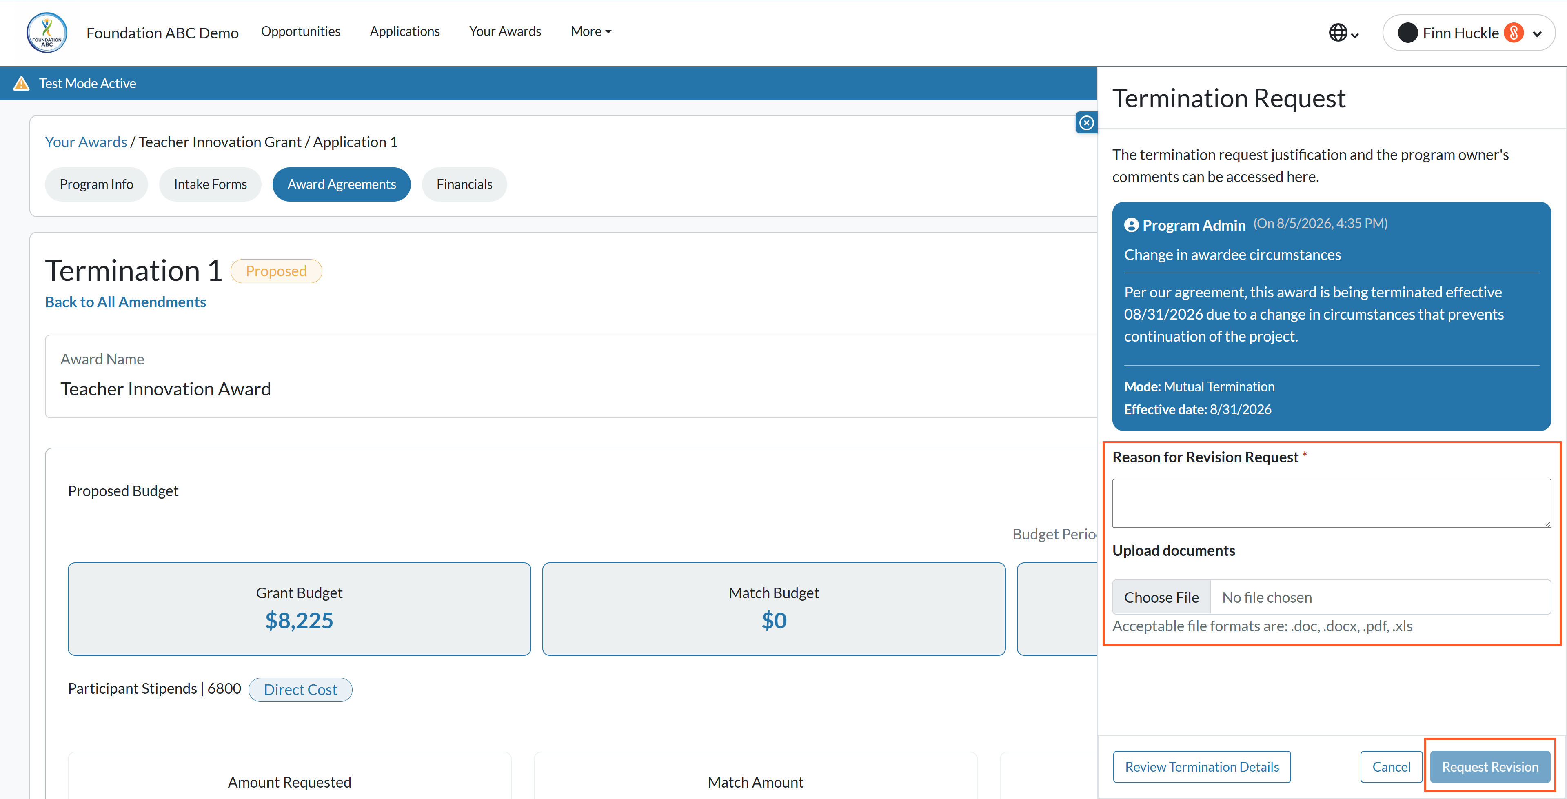The width and height of the screenshot is (1567, 799).
Task: Click the 'Match Amount' column heading
Action: (x=755, y=782)
